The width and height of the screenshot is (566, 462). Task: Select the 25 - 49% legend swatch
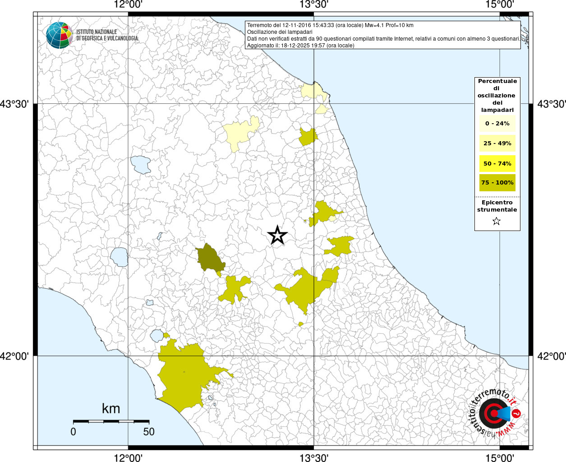pyautogui.click(x=497, y=143)
